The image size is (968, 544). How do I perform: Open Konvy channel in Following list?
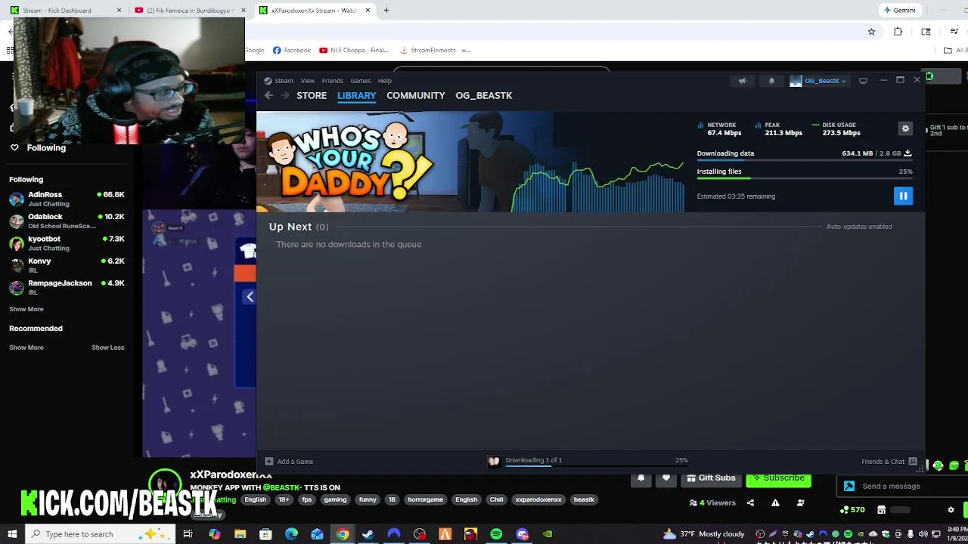[67, 265]
